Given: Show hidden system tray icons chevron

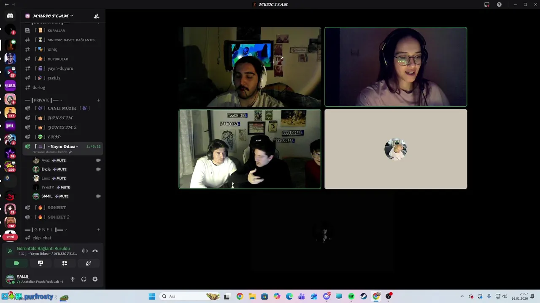Looking at the screenshot, I should coord(462,296).
